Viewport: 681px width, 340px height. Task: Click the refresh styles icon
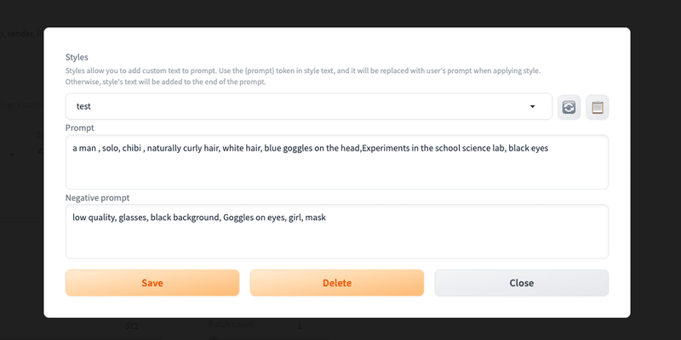(x=569, y=107)
